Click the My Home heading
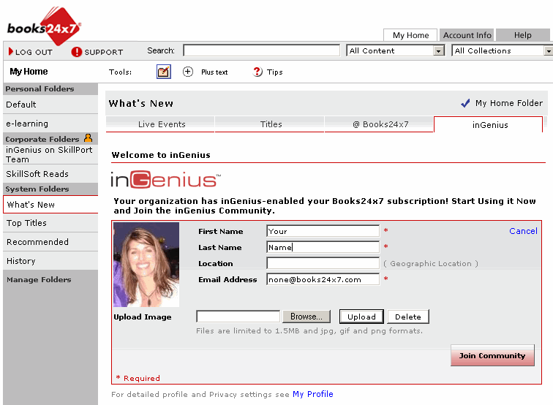Image resolution: width=553 pixels, height=405 pixels. pos(29,72)
